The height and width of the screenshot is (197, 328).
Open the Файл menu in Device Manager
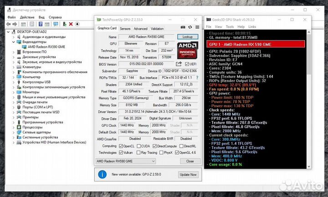coord(11,17)
